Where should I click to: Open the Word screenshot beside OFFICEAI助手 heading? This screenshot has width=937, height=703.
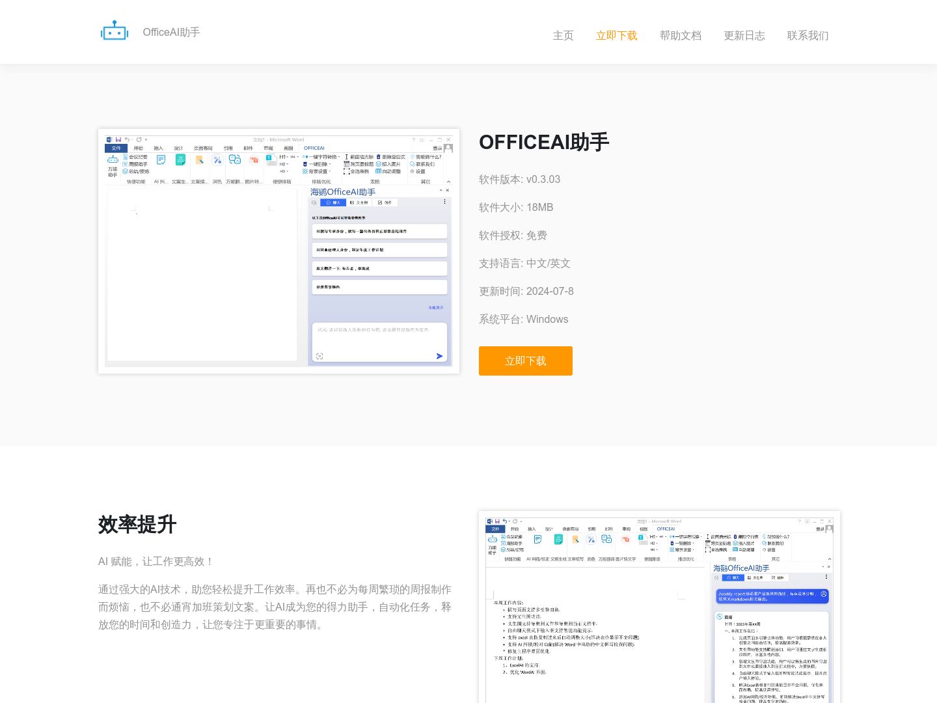tap(278, 251)
